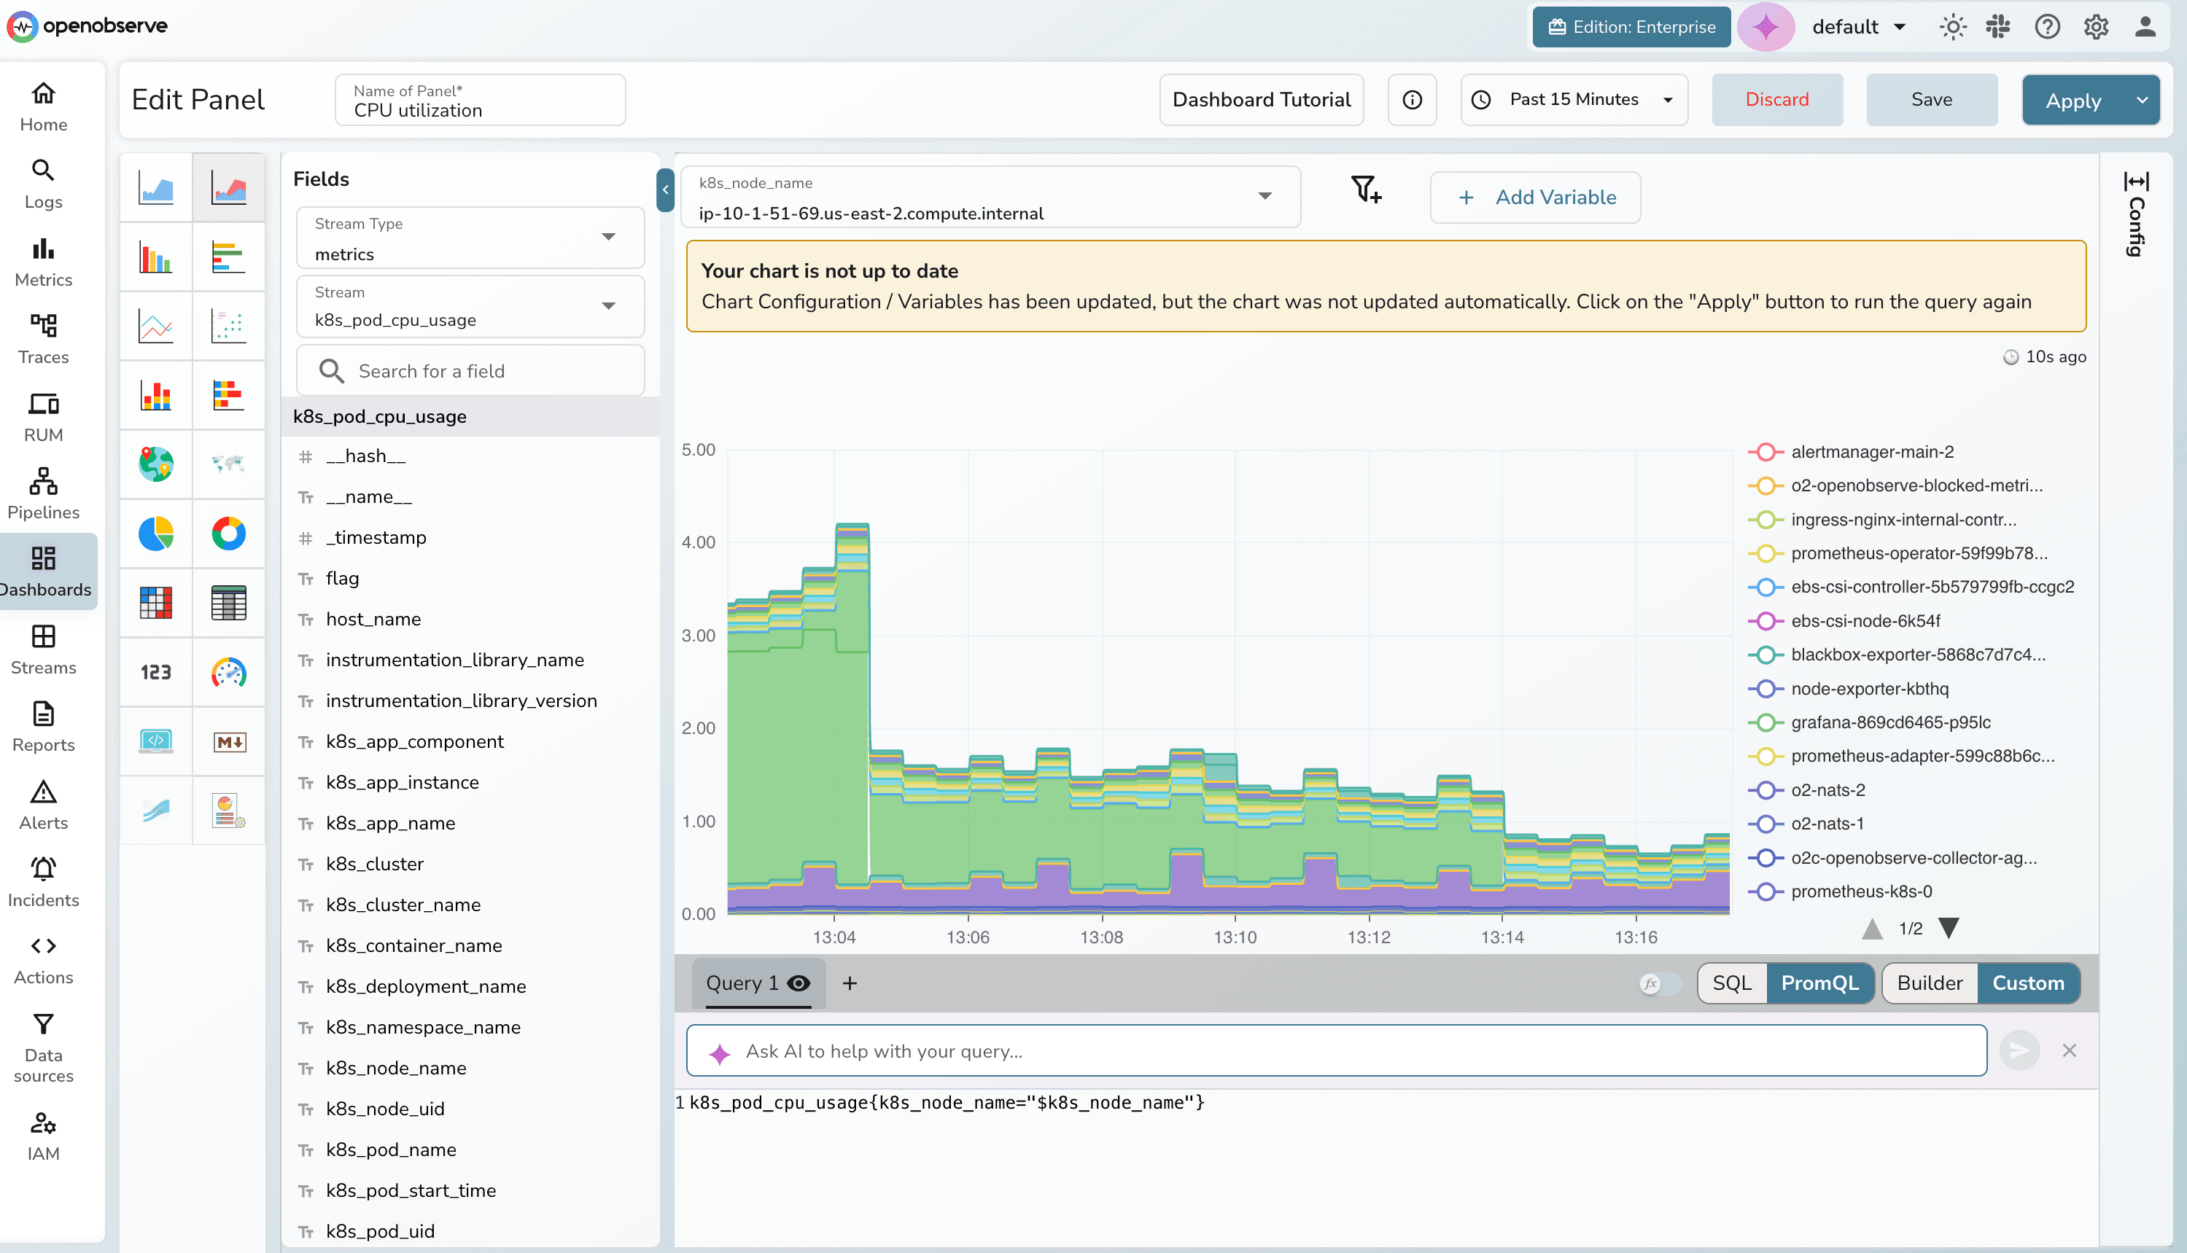
Task: Switch to the Builder query mode
Action: 1928,983
